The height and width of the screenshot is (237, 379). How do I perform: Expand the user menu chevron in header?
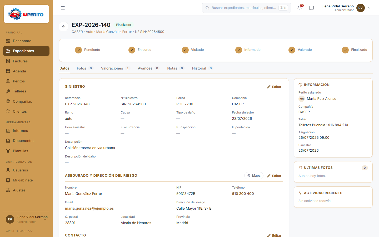[369, 8]
